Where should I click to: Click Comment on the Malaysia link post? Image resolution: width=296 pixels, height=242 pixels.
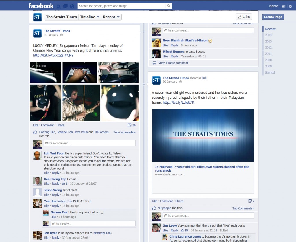tap(166, 201)
